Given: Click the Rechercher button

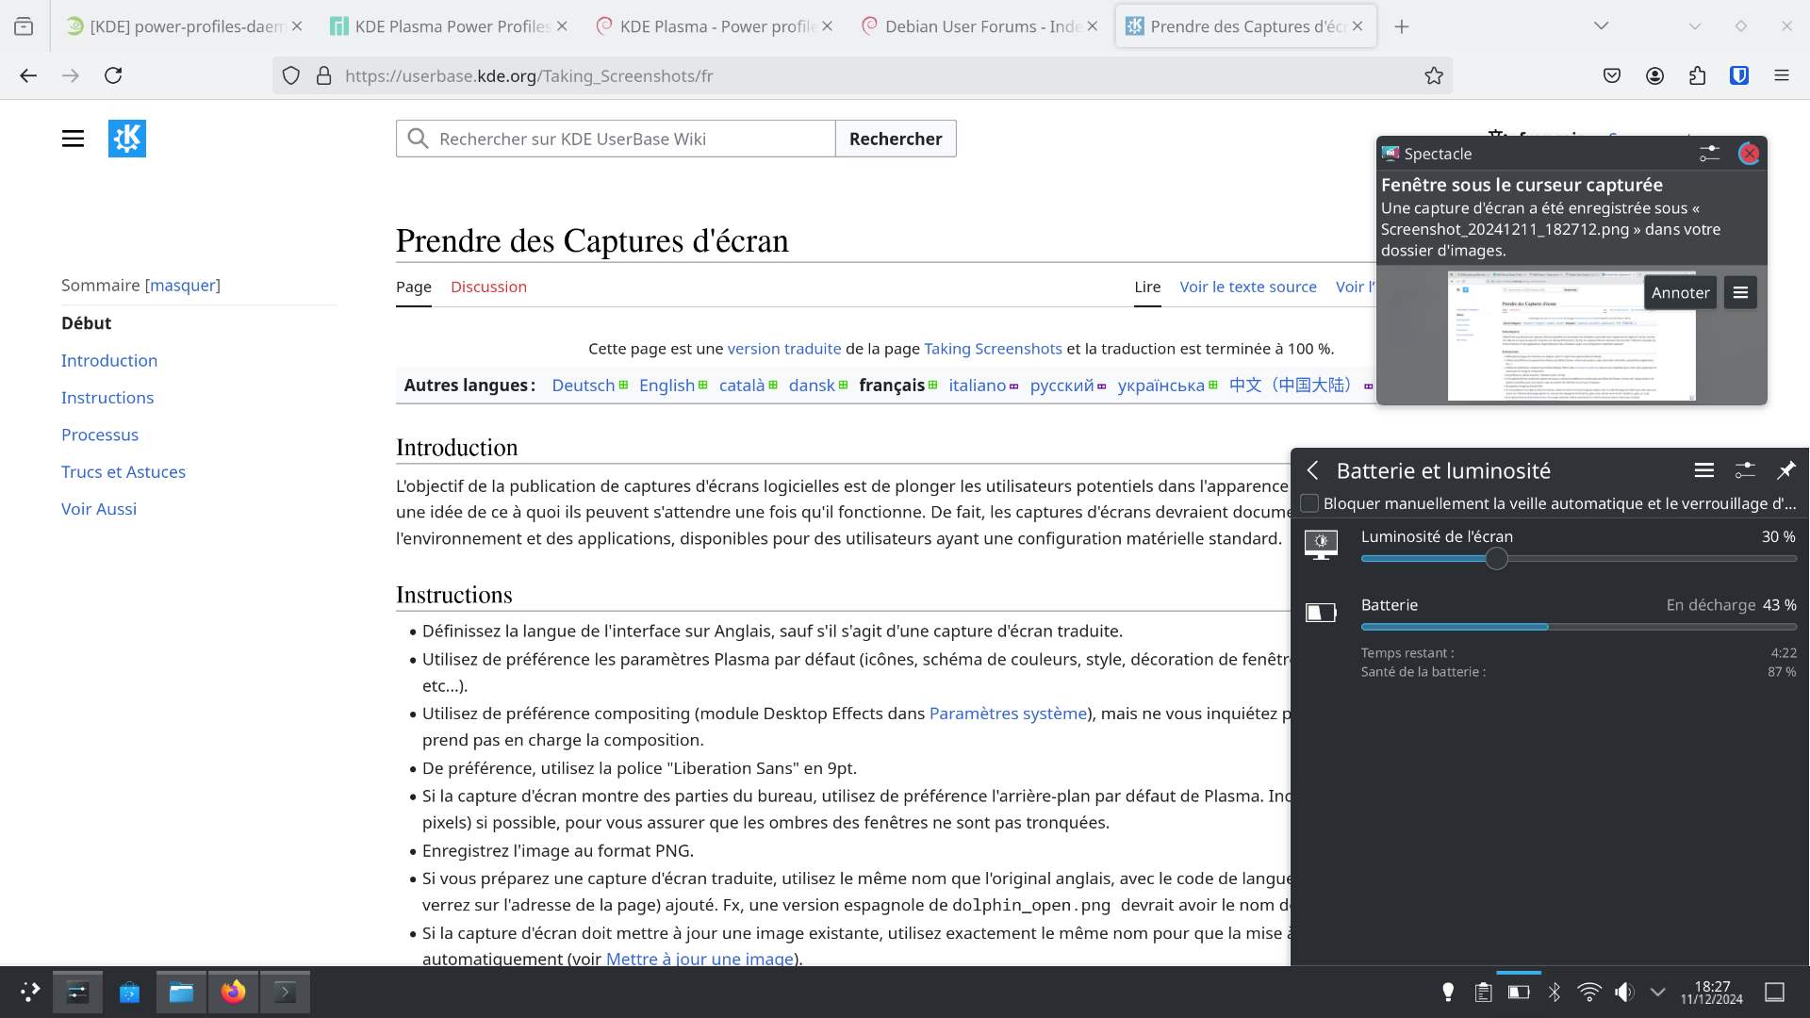Looking at the screenshot, I should tap(896, 139).
